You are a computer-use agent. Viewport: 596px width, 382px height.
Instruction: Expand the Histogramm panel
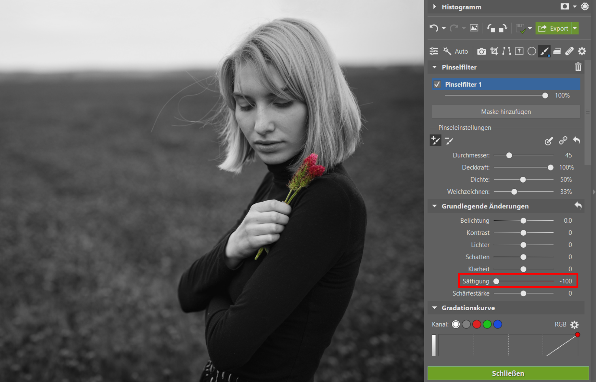click(x=435, y=7)
